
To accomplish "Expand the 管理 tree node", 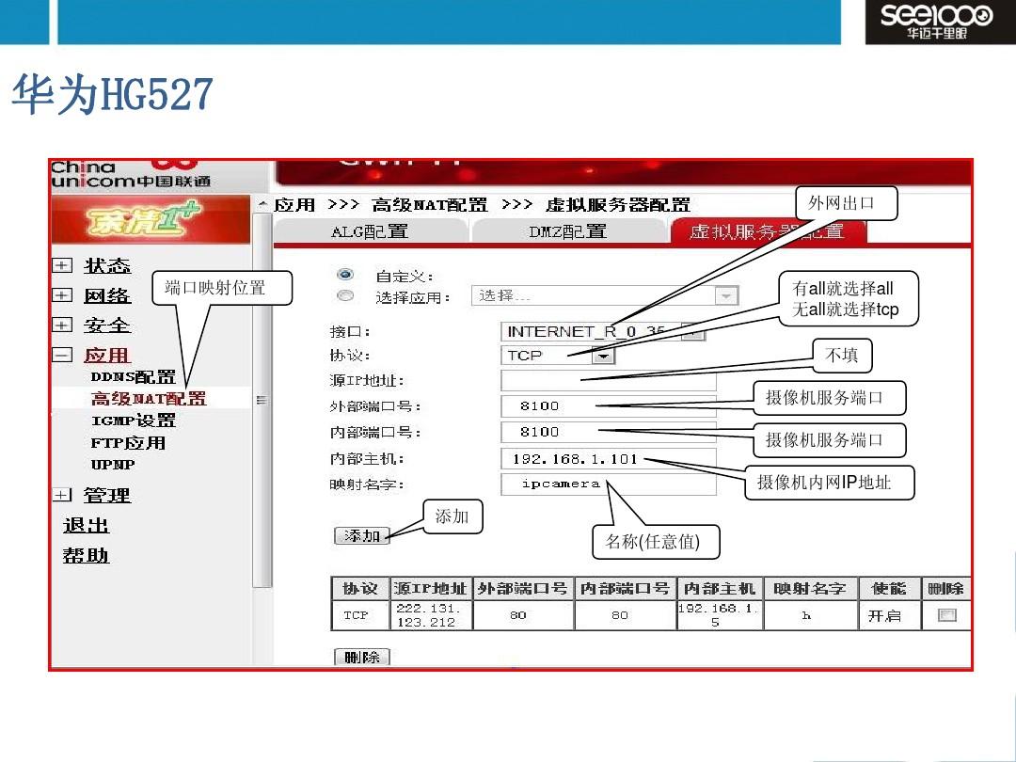I will [61, 495].
